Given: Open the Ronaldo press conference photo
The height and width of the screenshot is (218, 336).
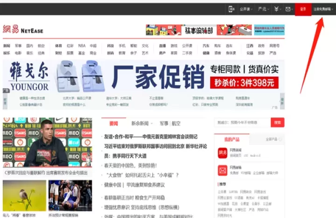Looking at the screenshot, I should point(47,142).
